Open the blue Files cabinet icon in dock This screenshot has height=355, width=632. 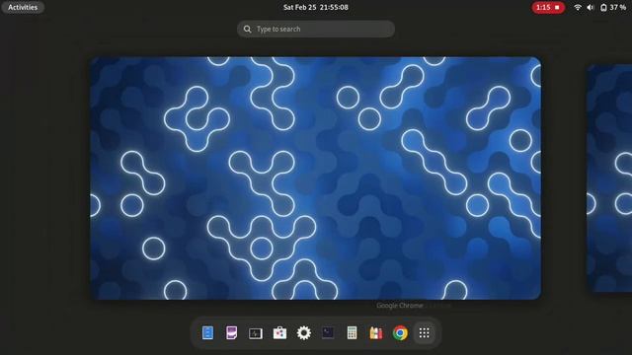207,333
